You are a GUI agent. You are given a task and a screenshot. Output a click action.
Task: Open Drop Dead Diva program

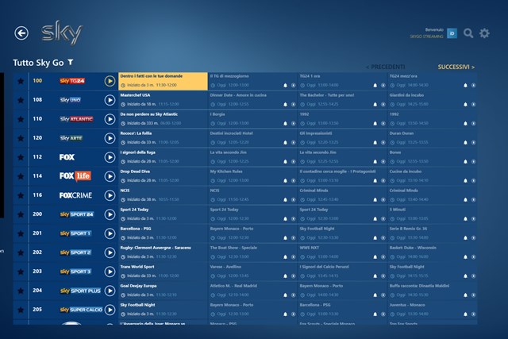pyautogui.click(x=163, y=176)
